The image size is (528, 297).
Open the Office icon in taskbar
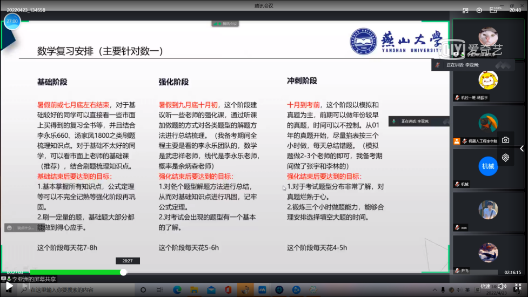tap(228, 290)
